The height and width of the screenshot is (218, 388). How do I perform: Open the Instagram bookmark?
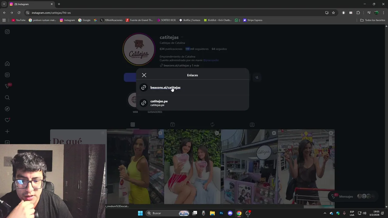[67, 20]
